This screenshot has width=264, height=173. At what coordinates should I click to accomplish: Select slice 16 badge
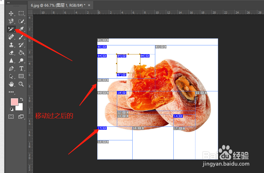138,128
